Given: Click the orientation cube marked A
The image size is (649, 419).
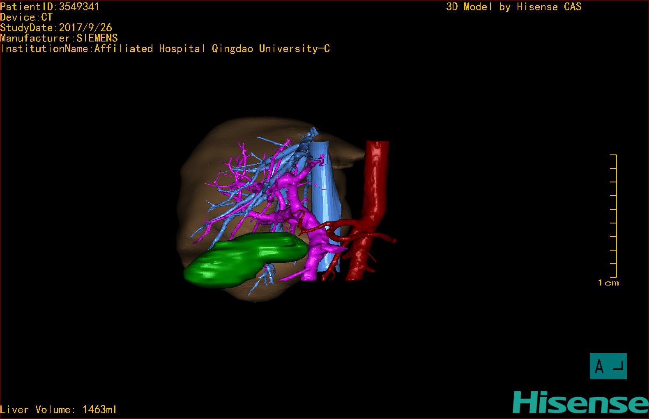Looking at the screenshot, I should pos(608,366).
